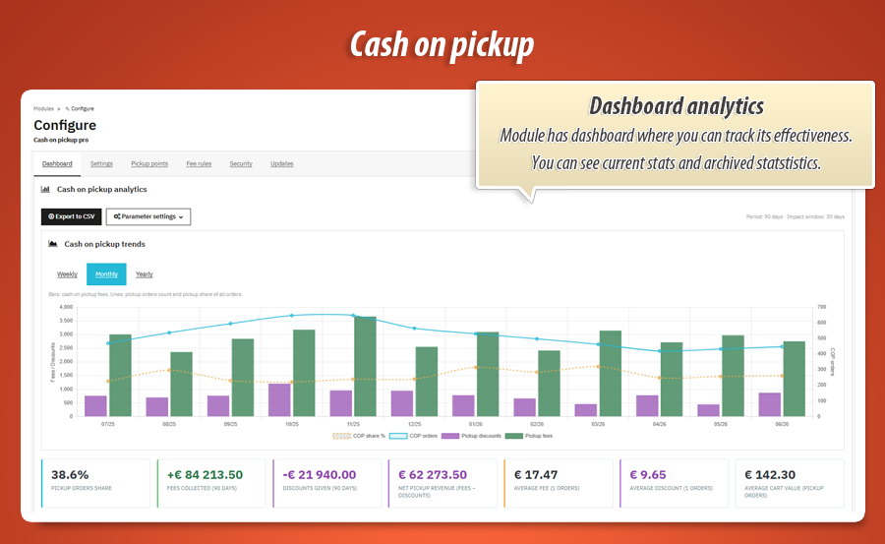Toggle COP share % legend series
This screenshot has height=544, width=885.
point(359,436)
